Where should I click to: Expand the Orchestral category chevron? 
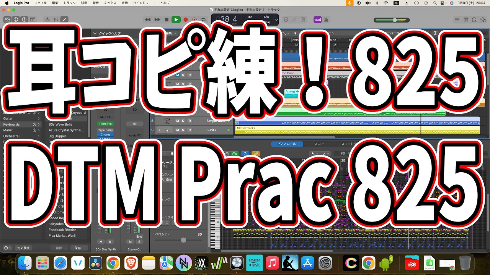(x=38, y=136)
